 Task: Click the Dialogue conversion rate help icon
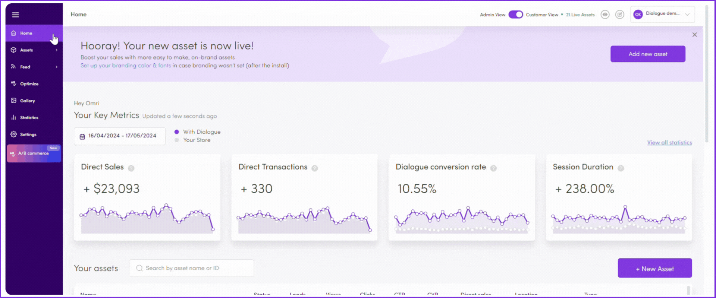(493, 168)
